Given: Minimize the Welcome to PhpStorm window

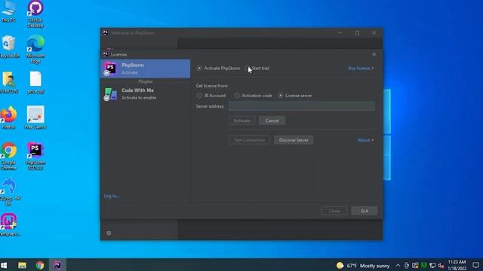Looking at the screenshot, I should pyautogui.click(x=340, y=32).
